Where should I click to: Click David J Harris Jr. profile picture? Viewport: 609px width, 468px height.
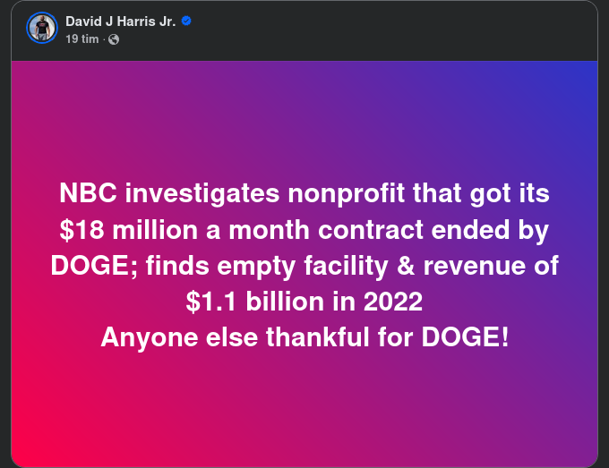click(41, 28)
